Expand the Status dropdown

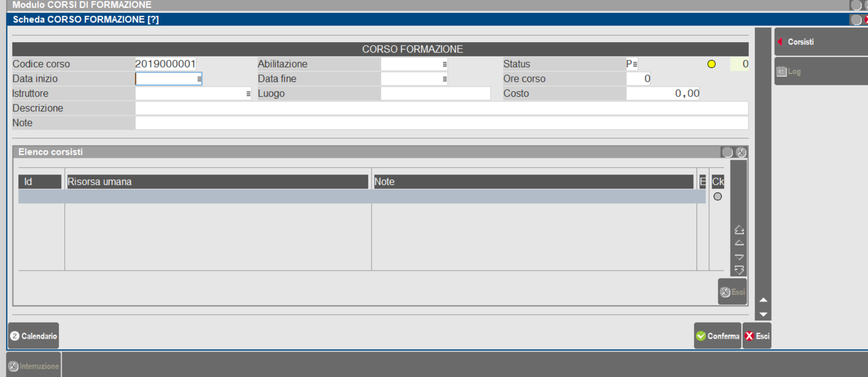(x=635, y=64)
